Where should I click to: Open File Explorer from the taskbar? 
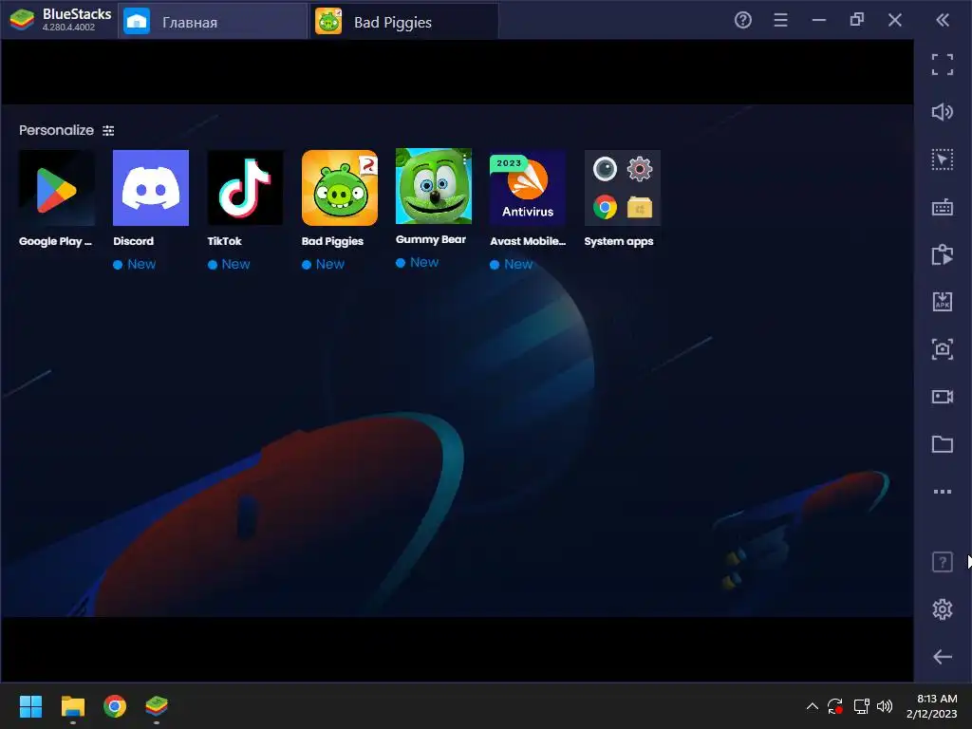pos(72,706)
